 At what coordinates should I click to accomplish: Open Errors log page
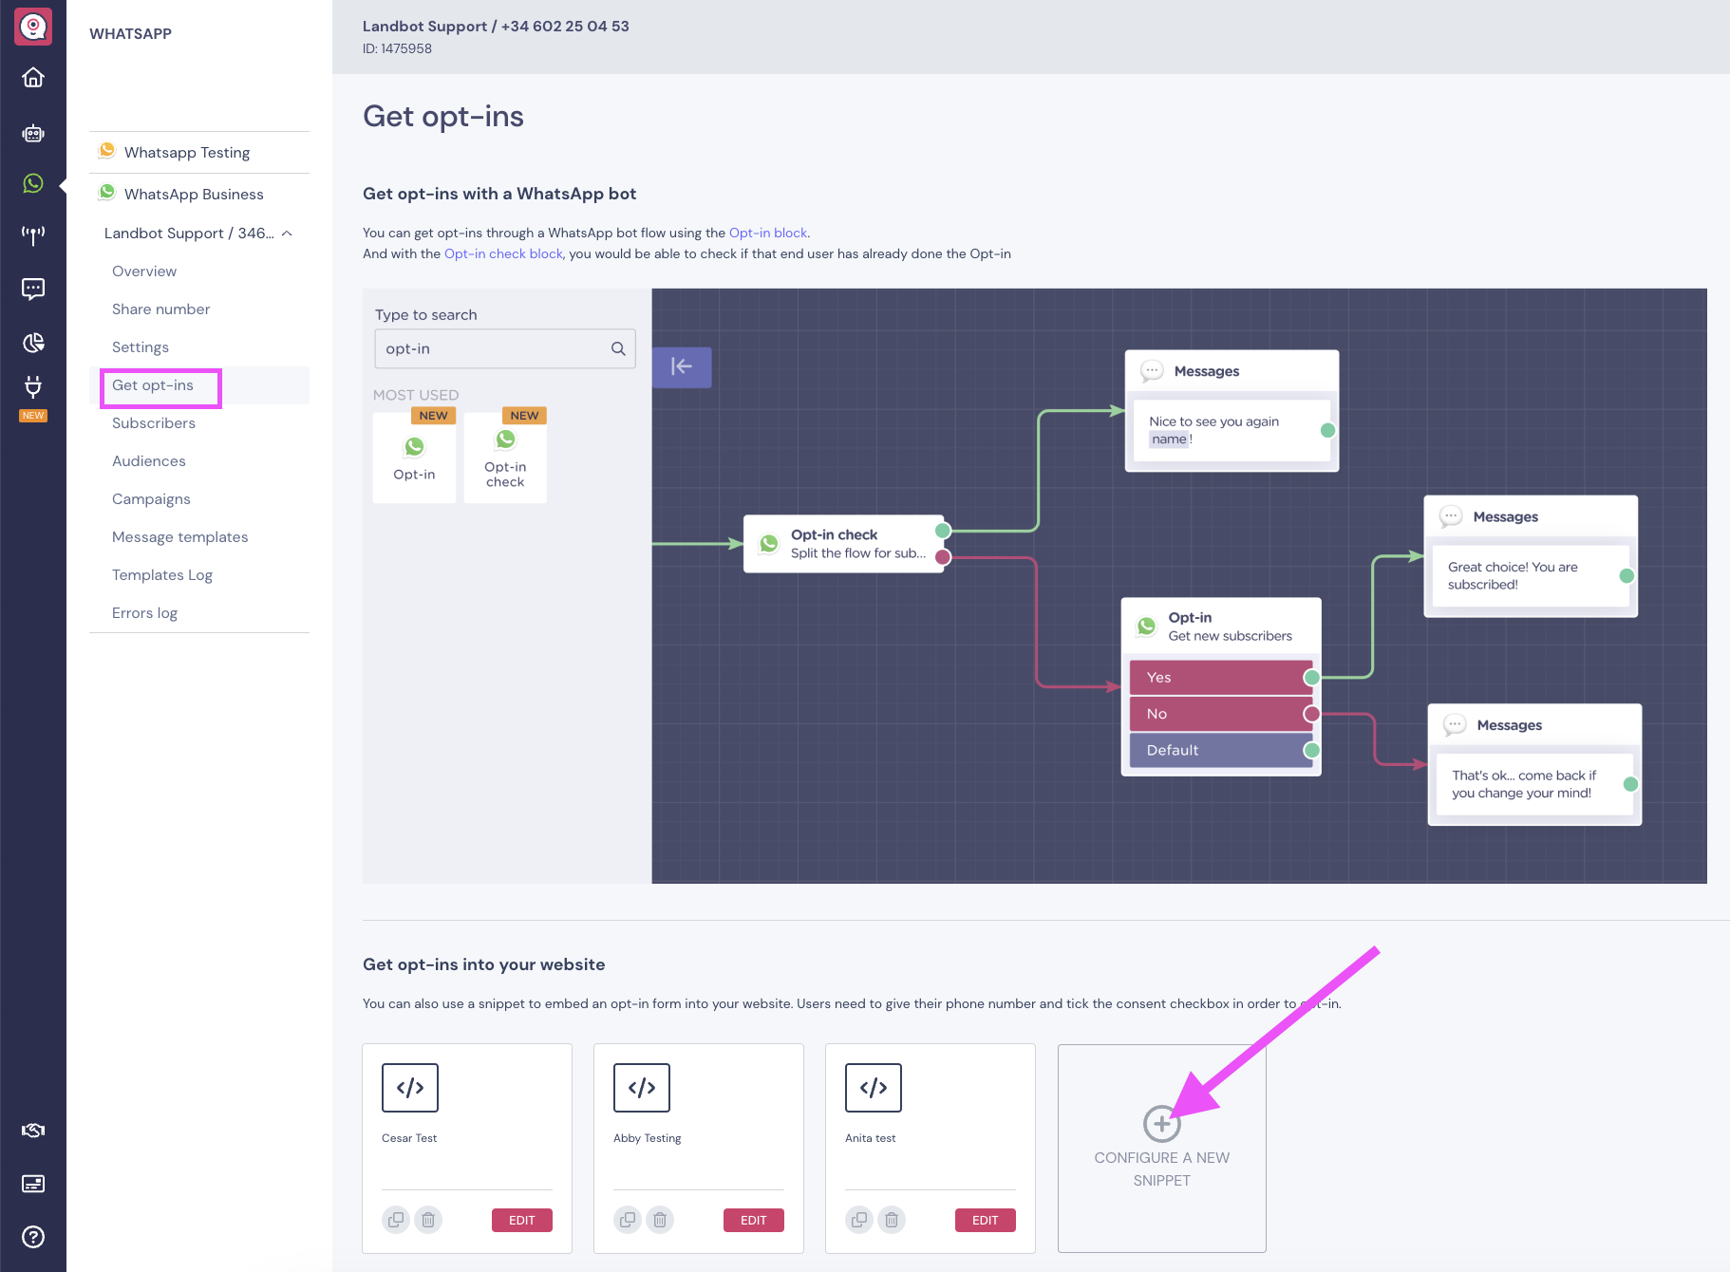coord(144,613)
